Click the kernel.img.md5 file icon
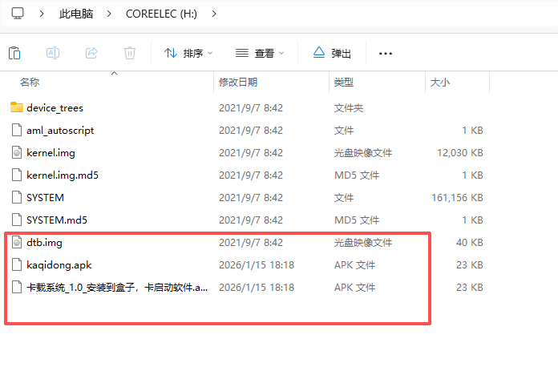Image resolution: width=558 pixels, height=375 pixels. [x=17, y=175]
